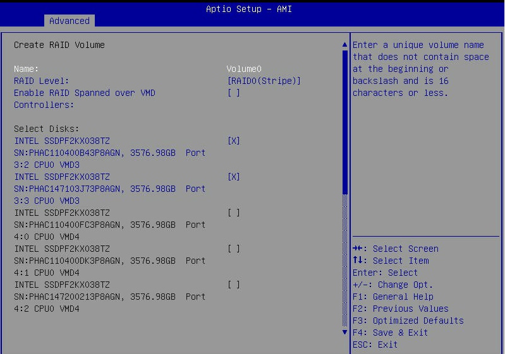Edit the Volume0 name field

[244, 69]
